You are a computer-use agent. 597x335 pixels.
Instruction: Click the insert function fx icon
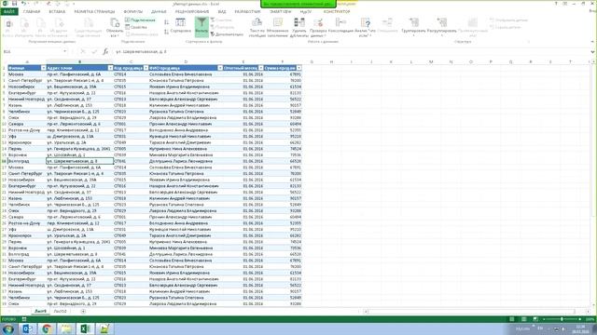tap(105, 51)
